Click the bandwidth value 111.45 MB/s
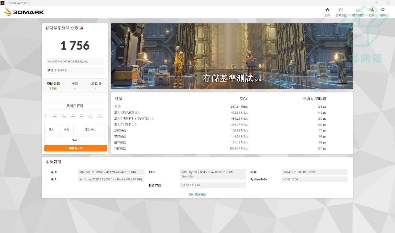 pyautogui.click(x=239, y=142)
